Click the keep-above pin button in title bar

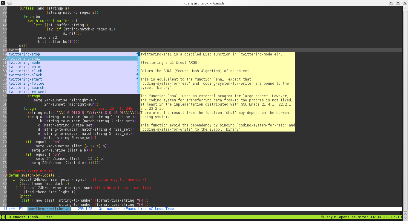10,3
